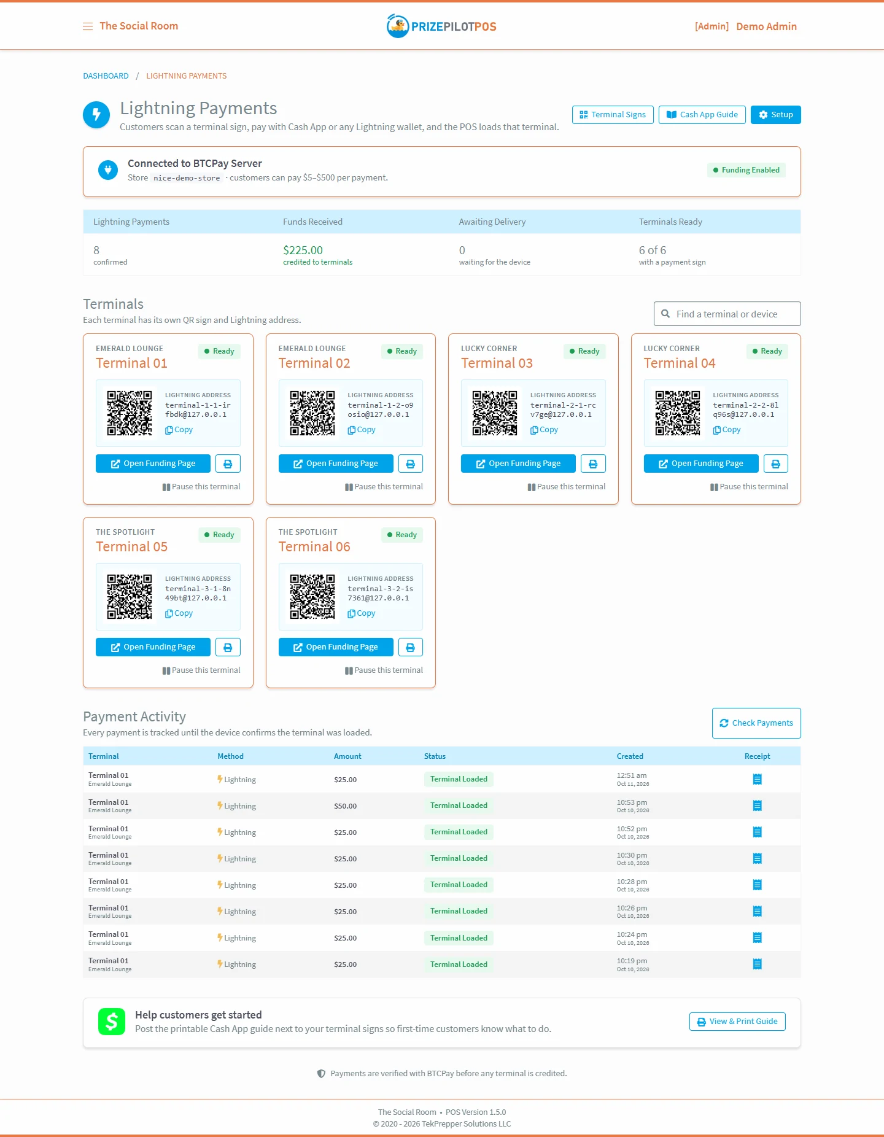View receipt for the 10:52 pm payment
This screenshot has height=1137, width=884.
[x=758, y=832]
